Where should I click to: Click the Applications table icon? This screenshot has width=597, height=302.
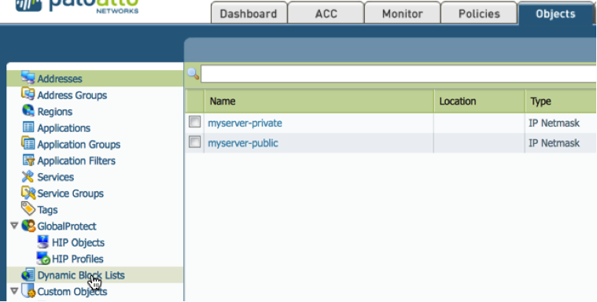click(28, 127)
